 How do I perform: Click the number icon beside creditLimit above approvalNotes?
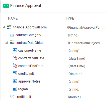[x=15, y=73]
